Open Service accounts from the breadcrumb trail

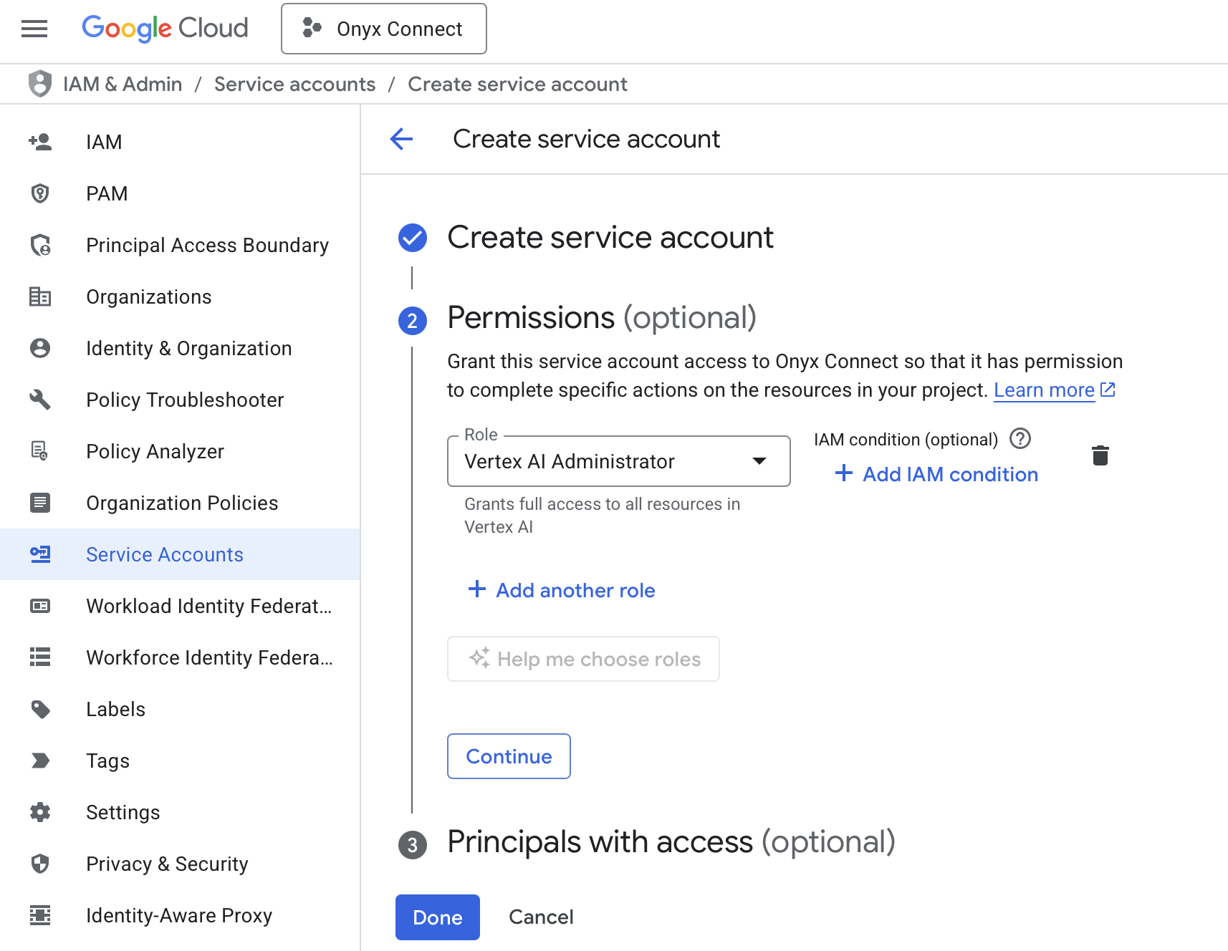pyautogui.click(x=294, y=84)
